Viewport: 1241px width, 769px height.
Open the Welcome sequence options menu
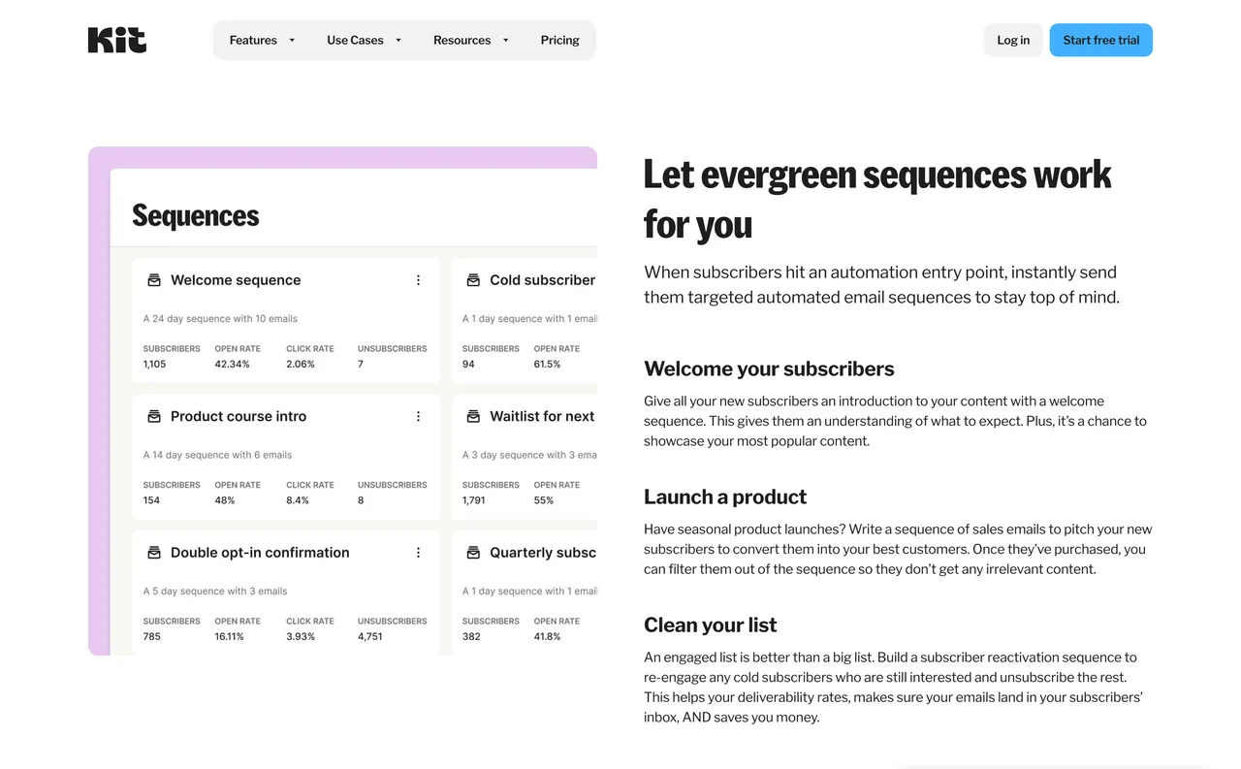coord(418,279)
